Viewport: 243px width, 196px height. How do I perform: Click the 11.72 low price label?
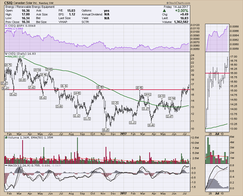87,119
